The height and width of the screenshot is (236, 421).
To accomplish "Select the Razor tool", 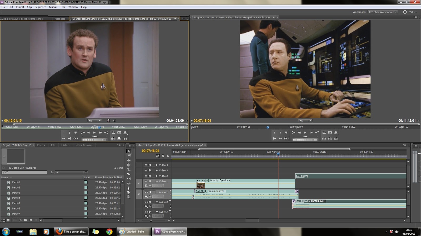I will [x=129, y=174].
